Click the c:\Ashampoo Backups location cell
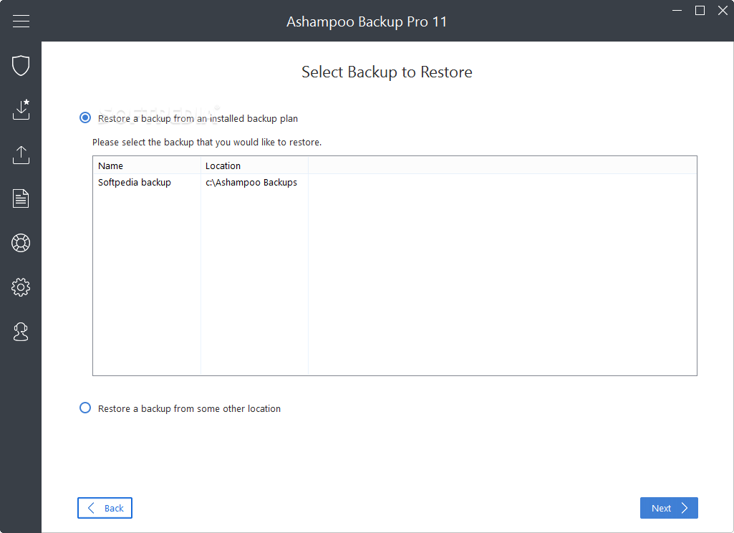 (251, 183)
